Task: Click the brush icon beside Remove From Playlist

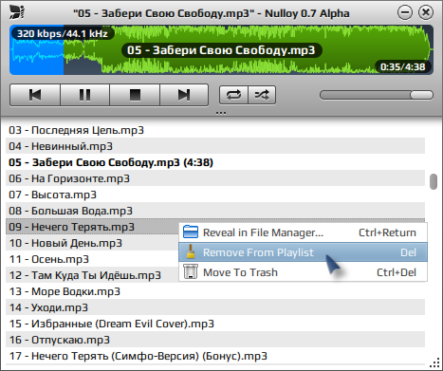Action: (x=191, y=251)
